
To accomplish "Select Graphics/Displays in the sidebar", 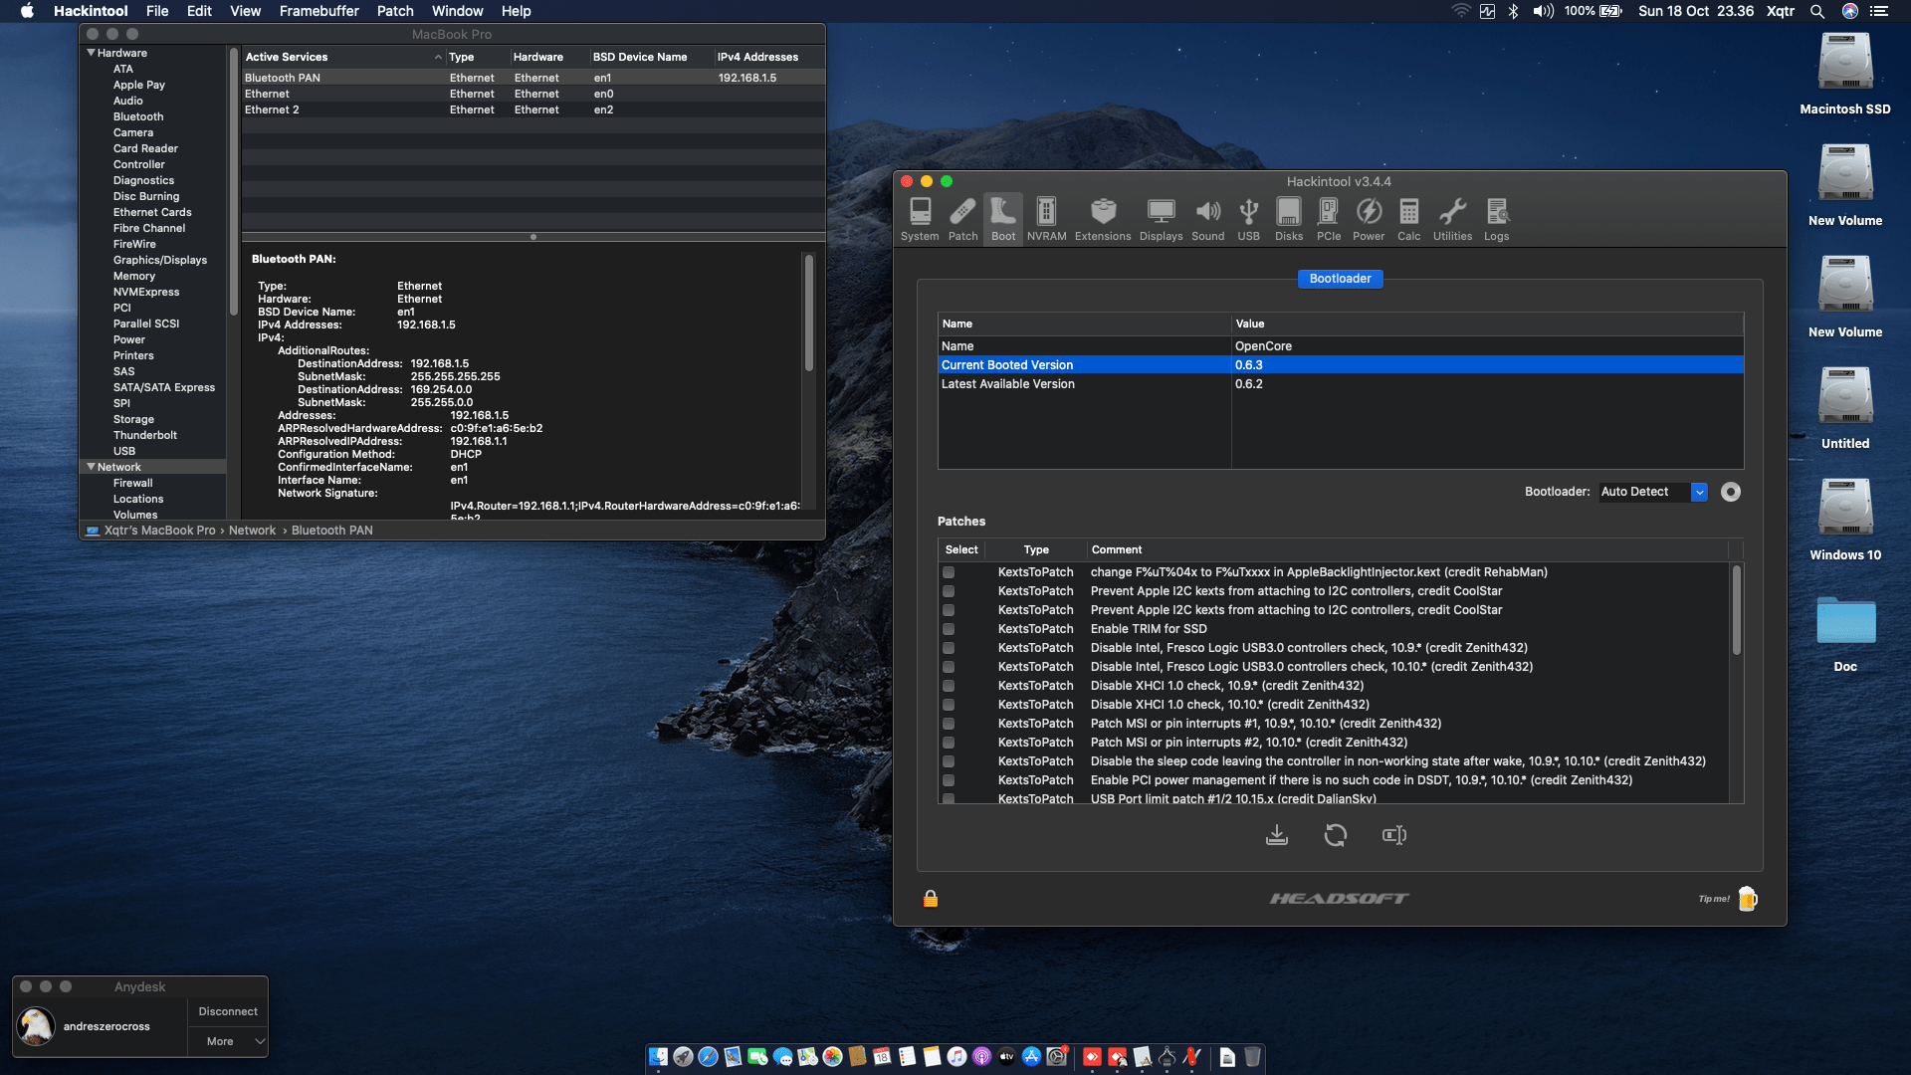I will [x=160, y=260].
